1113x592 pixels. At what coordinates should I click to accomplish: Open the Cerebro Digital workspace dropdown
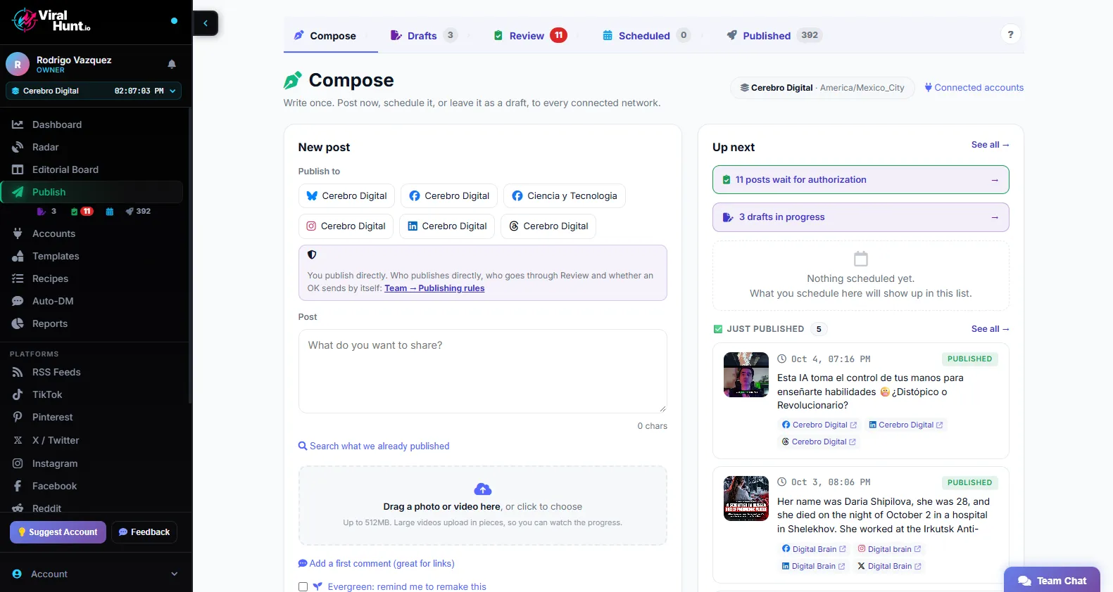click(x=94, y=91)
